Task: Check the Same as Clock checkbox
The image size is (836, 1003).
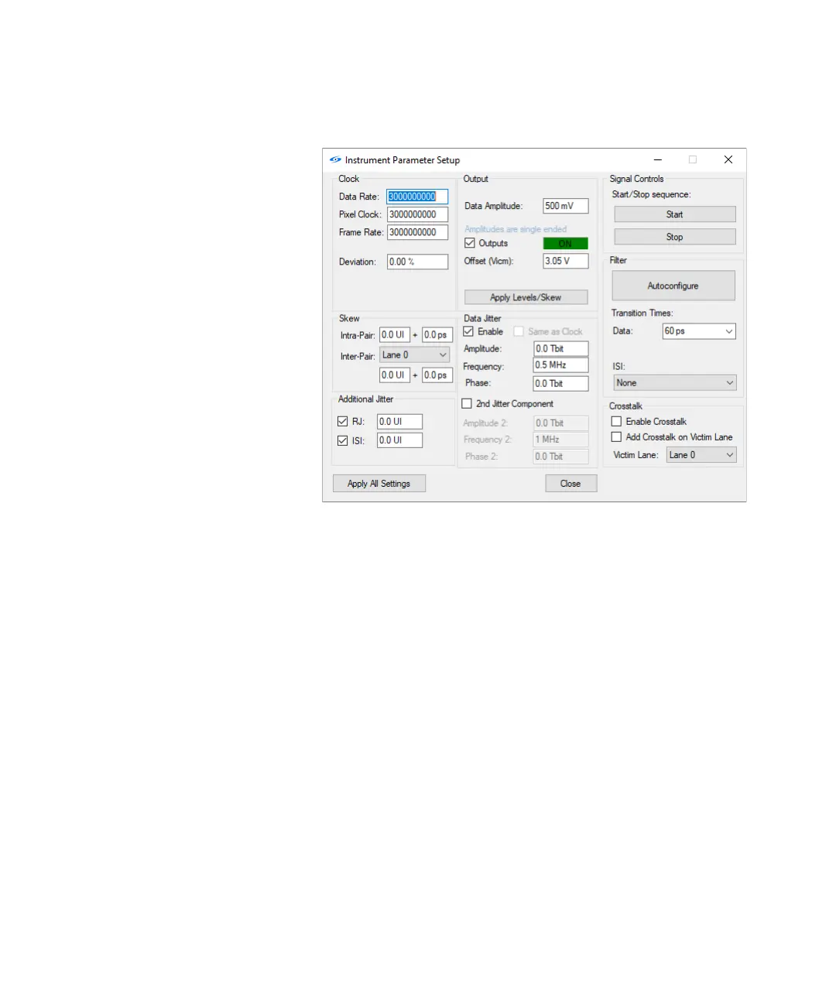Action: [519, 331]
